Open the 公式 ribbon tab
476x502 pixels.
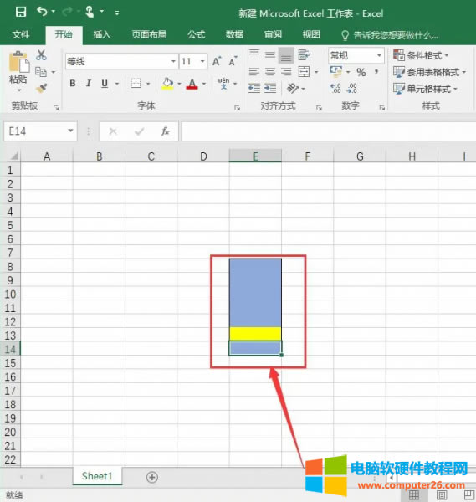pos(197,34)
